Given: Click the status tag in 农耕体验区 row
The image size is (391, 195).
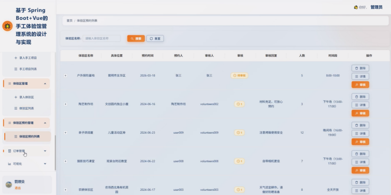Looking at the screenshot, I should click(x=239, y=190).
